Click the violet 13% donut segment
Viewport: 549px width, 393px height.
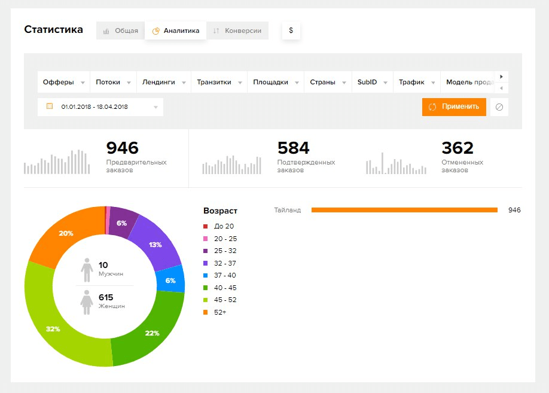click(155, 245)
